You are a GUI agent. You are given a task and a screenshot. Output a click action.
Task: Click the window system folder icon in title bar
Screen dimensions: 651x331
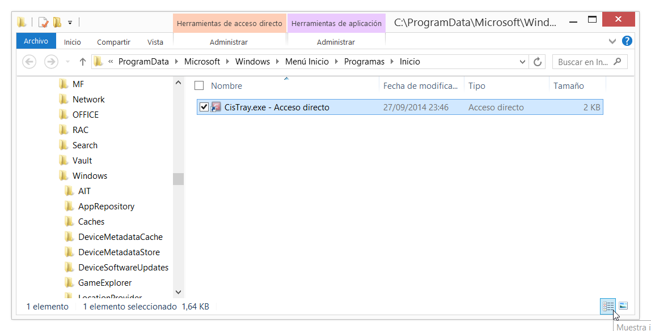22,22
